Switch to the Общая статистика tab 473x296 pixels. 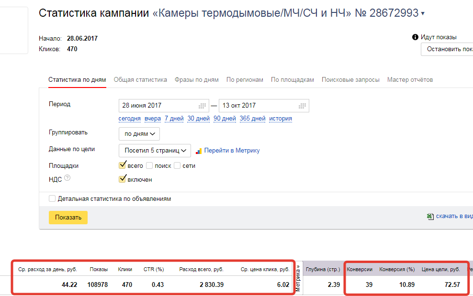pyautogui.click(x=140, y=80)
